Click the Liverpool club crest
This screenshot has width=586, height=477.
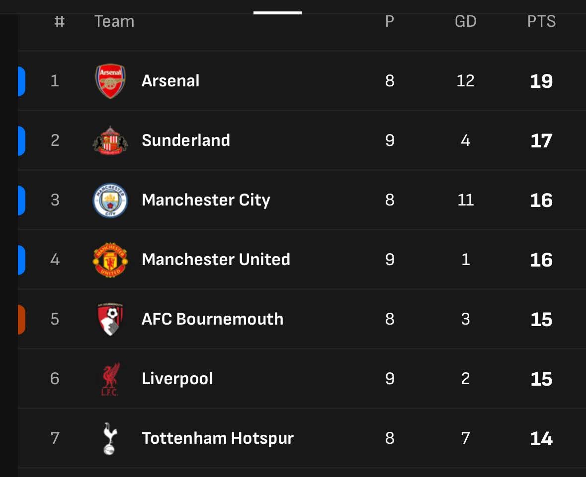point(110,379)
